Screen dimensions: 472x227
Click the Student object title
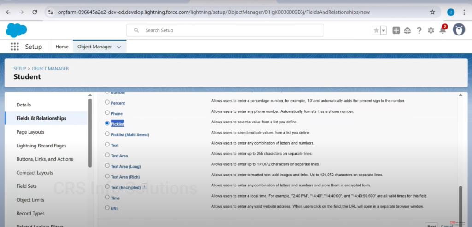(x=27, y=77)
